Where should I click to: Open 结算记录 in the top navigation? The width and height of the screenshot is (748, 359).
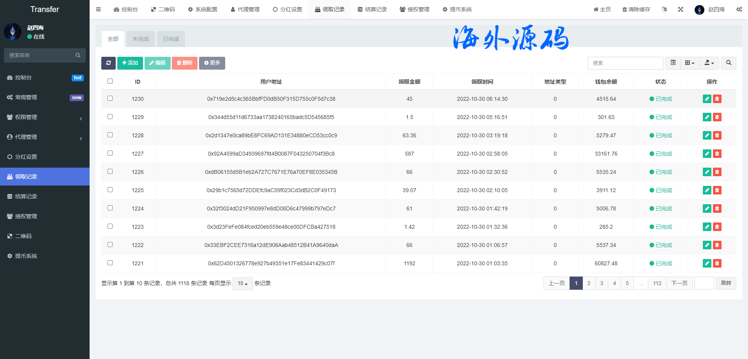(372, 9)
